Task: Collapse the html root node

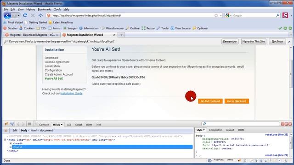Action: pyautogui.click(x=5, y=140)
